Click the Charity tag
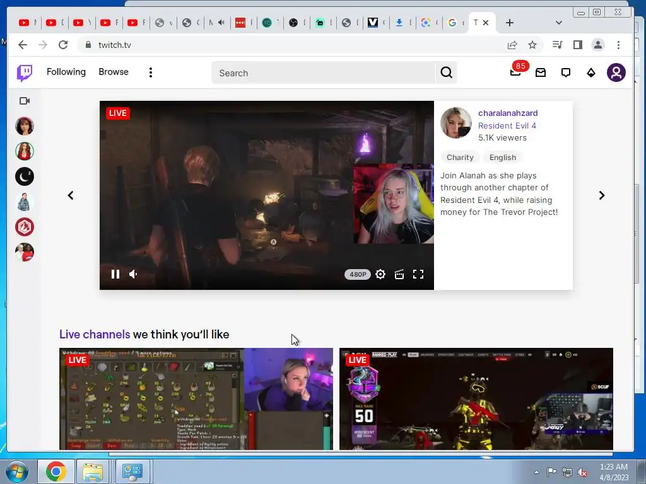Viewport: 646px width, 484px height. click(x=460, y=157)
